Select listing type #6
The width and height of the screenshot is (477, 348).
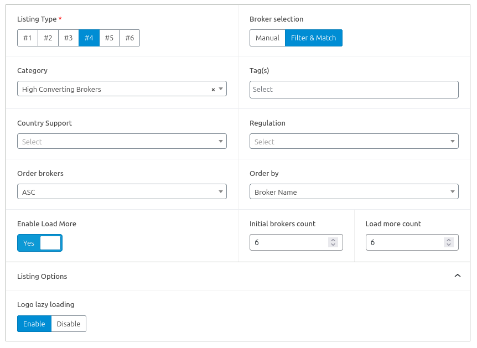pyautogui.click(x=129, y=38)
